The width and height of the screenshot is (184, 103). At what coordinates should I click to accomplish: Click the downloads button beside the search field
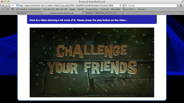(181, 5)
